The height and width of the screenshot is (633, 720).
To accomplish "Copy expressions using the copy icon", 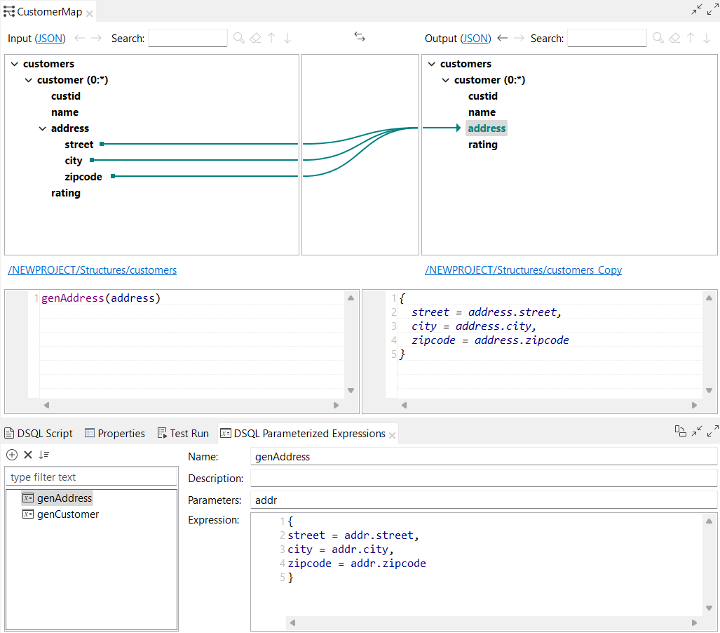I will tap(681, 432).
